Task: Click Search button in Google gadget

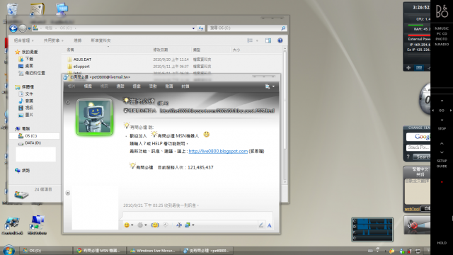Action: click(422, 157)
